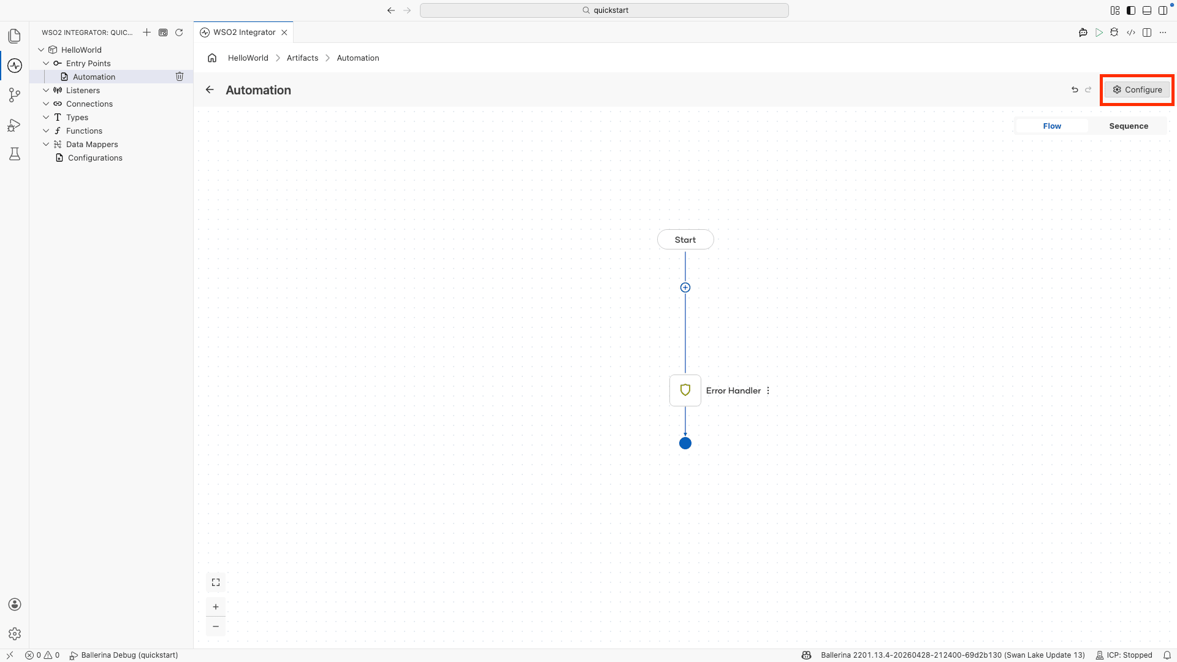Switch the diagram to Flow view

click(1052, 126)
